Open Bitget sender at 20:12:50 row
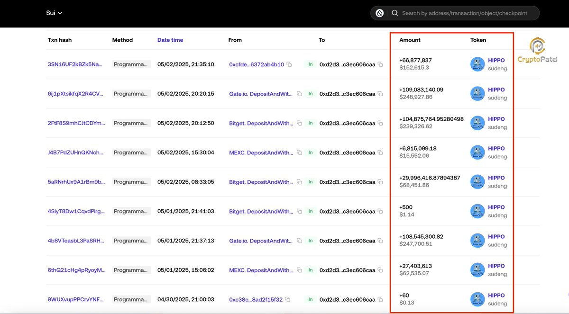 tap(261, 123)
